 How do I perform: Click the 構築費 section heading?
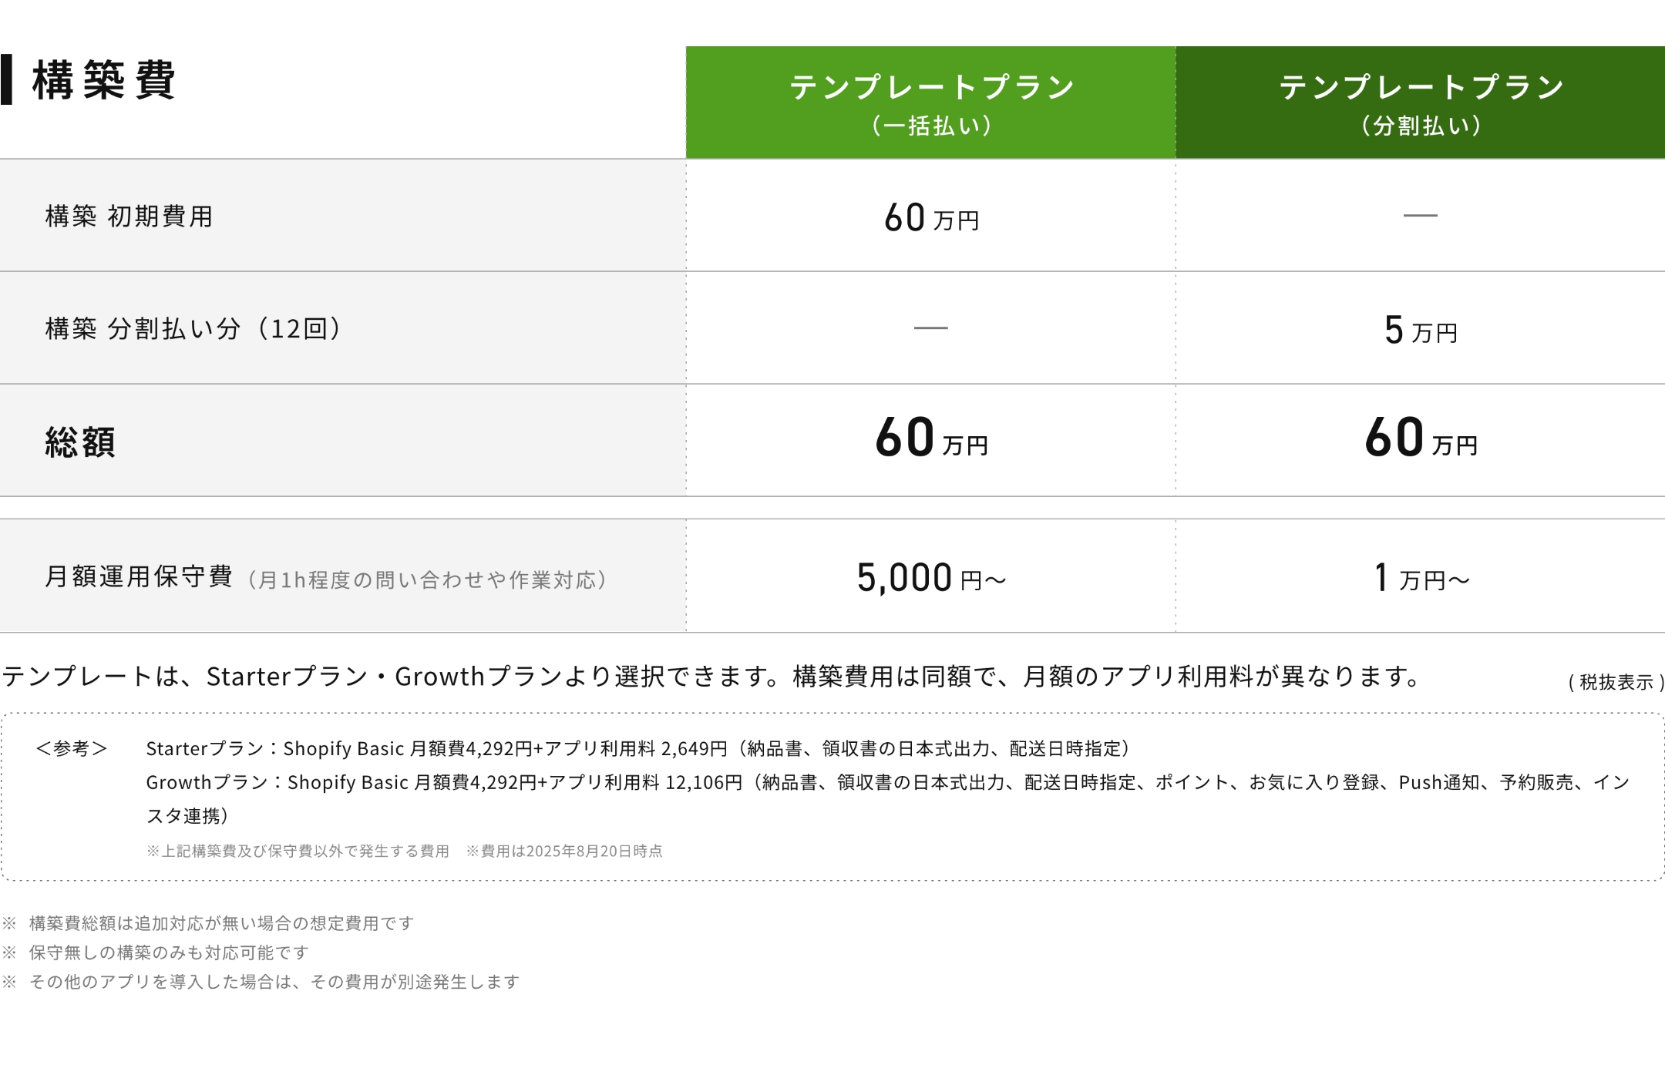[x=104, y=80]
